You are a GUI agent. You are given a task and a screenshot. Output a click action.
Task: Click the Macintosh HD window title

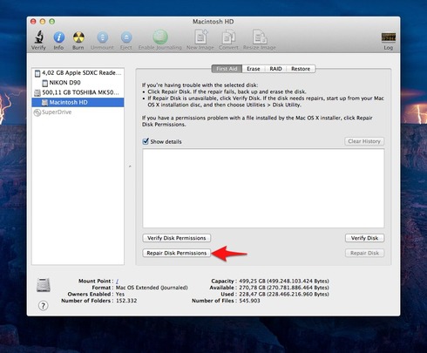pyautogui.click(x=213, y=22)
